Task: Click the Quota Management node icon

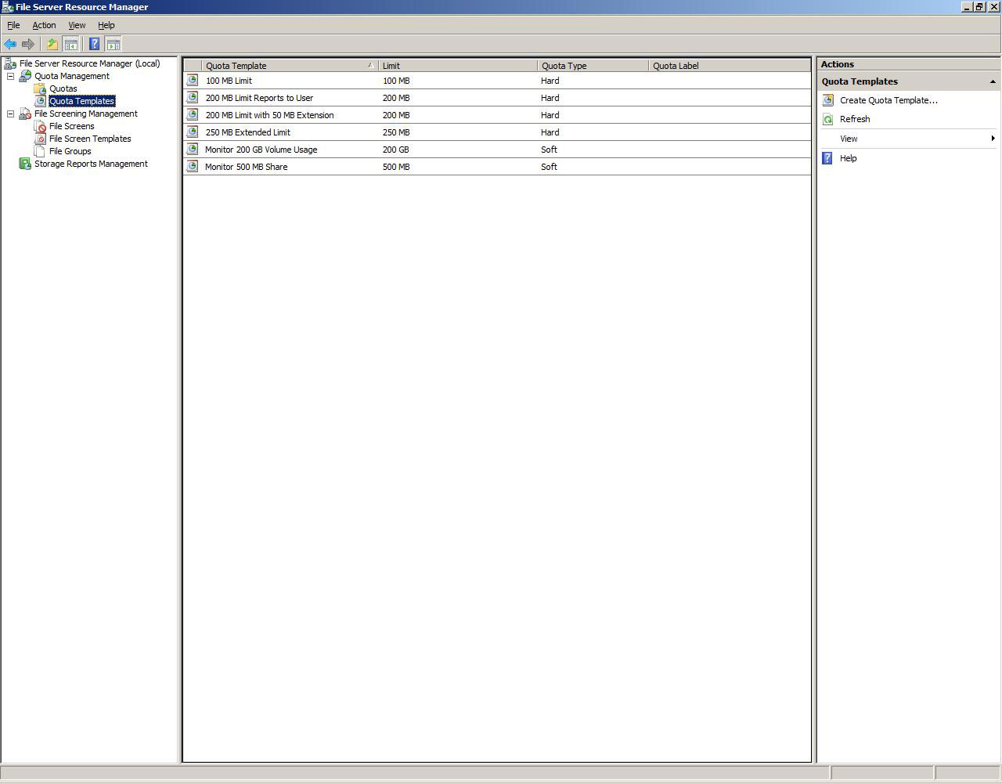Action: pos(25,76)
